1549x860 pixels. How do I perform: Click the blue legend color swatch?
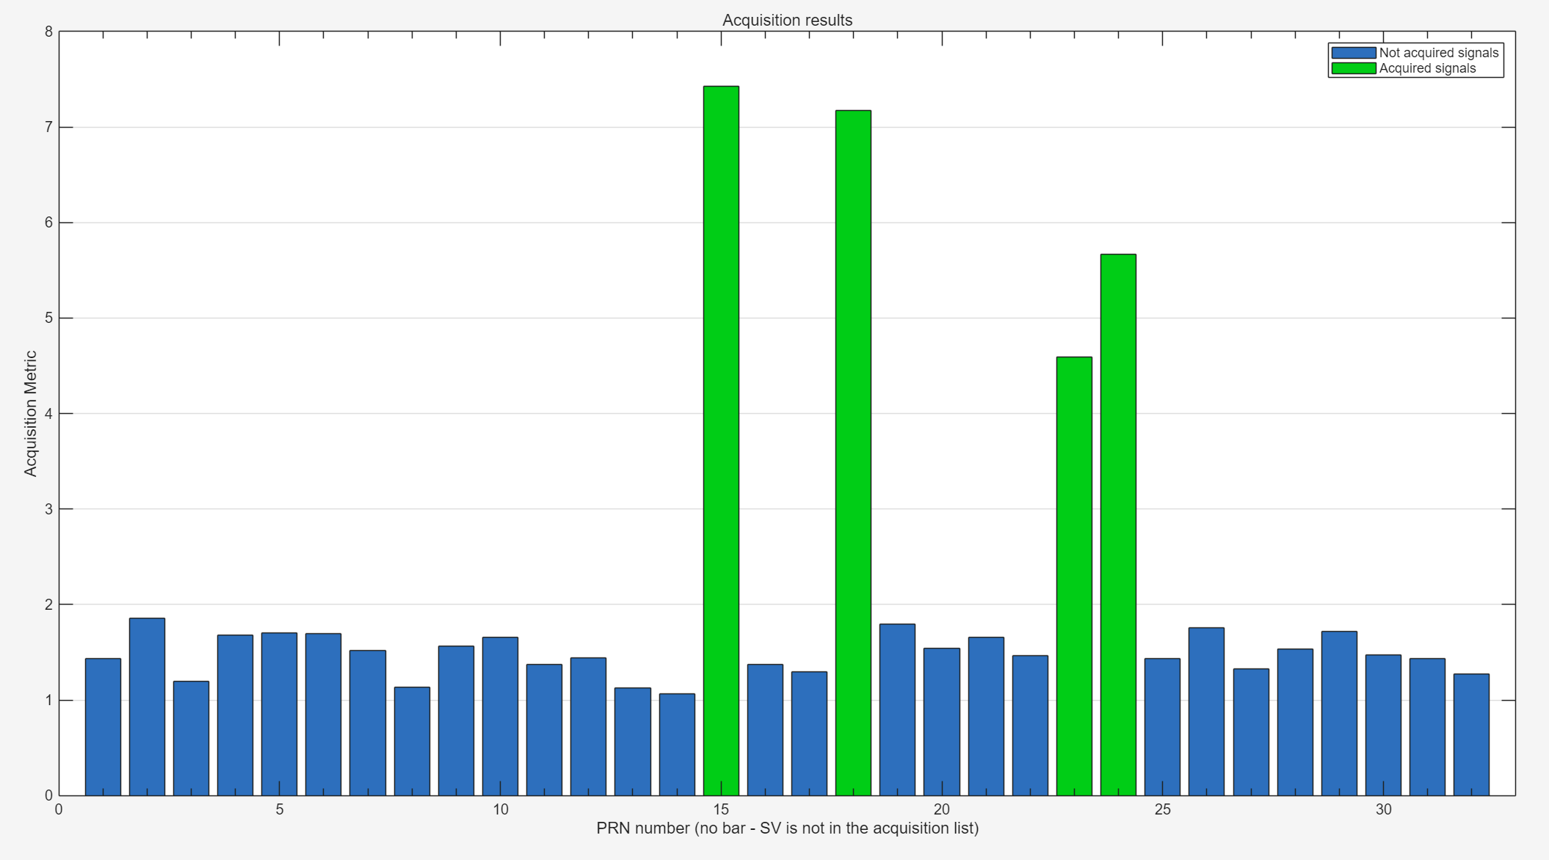(x=1353, y=53)
